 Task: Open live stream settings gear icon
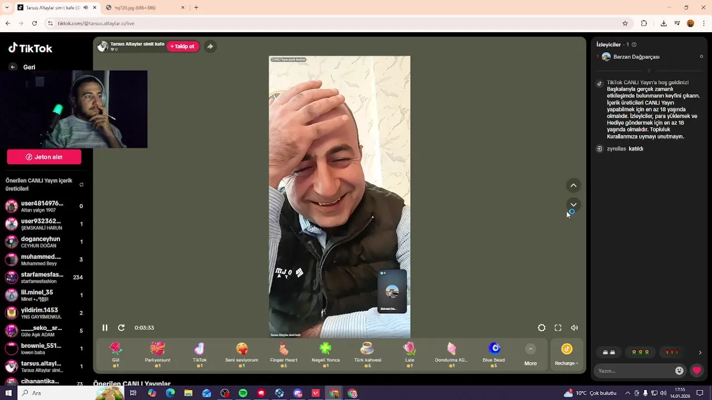point(541,328)
